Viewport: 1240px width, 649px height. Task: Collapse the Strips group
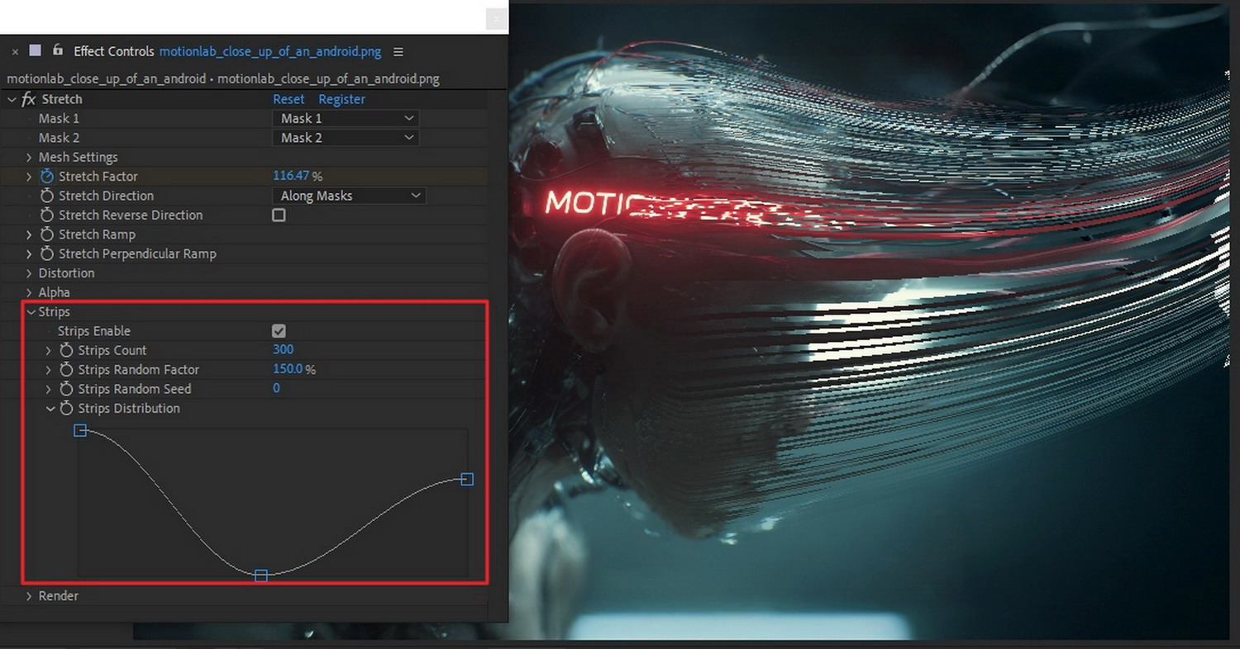[x=31, y=312]
